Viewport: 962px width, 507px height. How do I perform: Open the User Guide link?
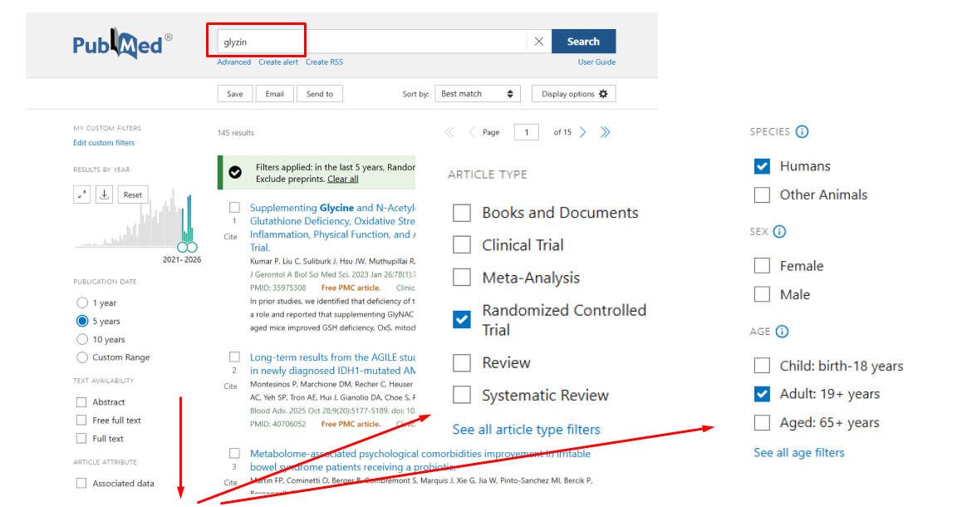pyautogui.click(x=596, y=62)
